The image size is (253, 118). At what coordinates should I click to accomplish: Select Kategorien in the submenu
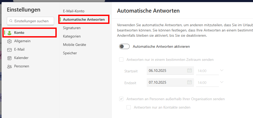click(x=72, y=36)
